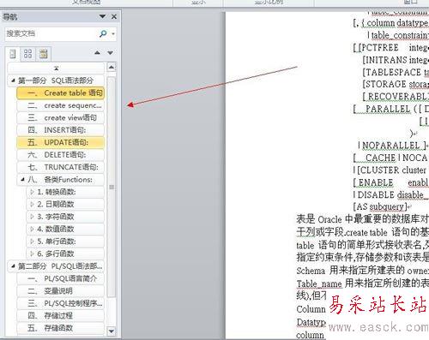
Task: Click the 导航 pane title
Action: pos(10,17)
